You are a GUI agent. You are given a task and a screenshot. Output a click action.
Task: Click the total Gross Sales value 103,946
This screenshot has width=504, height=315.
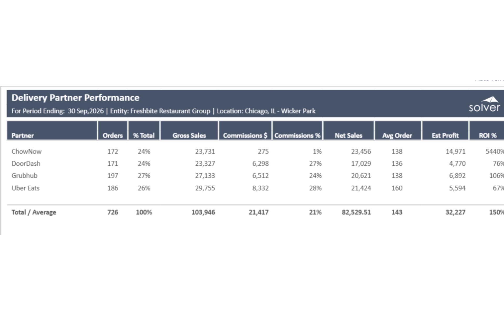(203, 212)
